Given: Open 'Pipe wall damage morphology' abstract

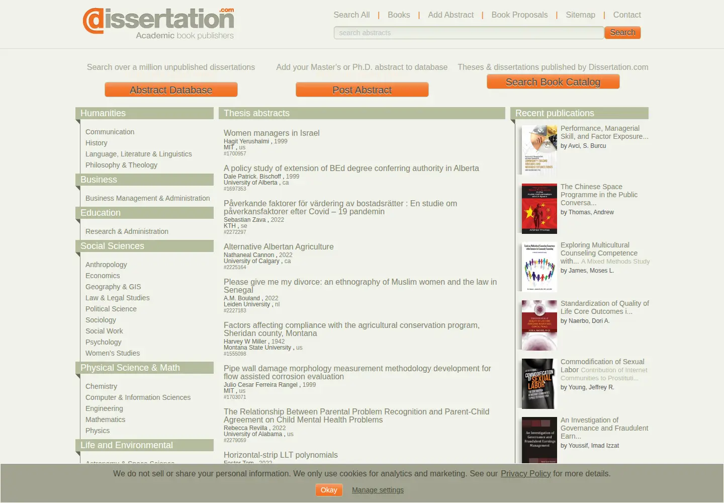Looking at the screenshot, I should pyautogui.click(x=357, y=373).
